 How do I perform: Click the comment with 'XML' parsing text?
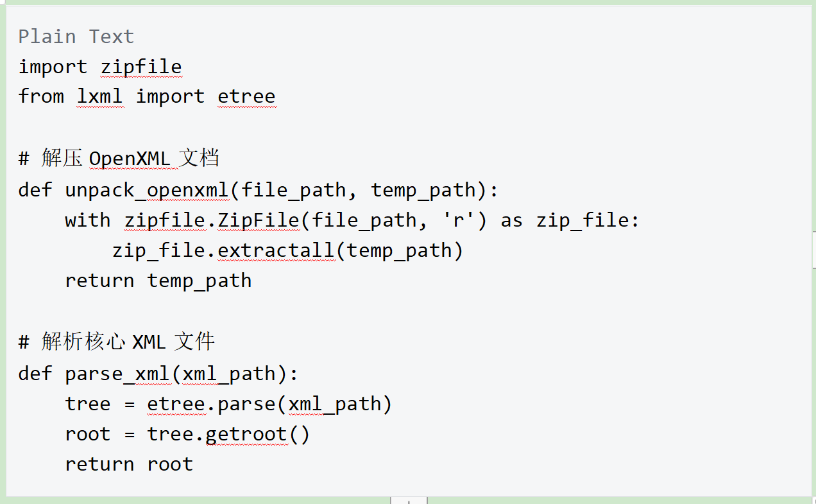click(117, 342)
